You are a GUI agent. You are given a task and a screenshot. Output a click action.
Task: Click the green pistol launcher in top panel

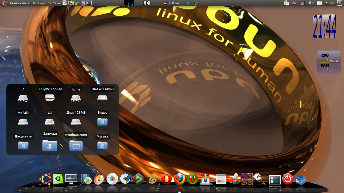[x=77, y=3]
